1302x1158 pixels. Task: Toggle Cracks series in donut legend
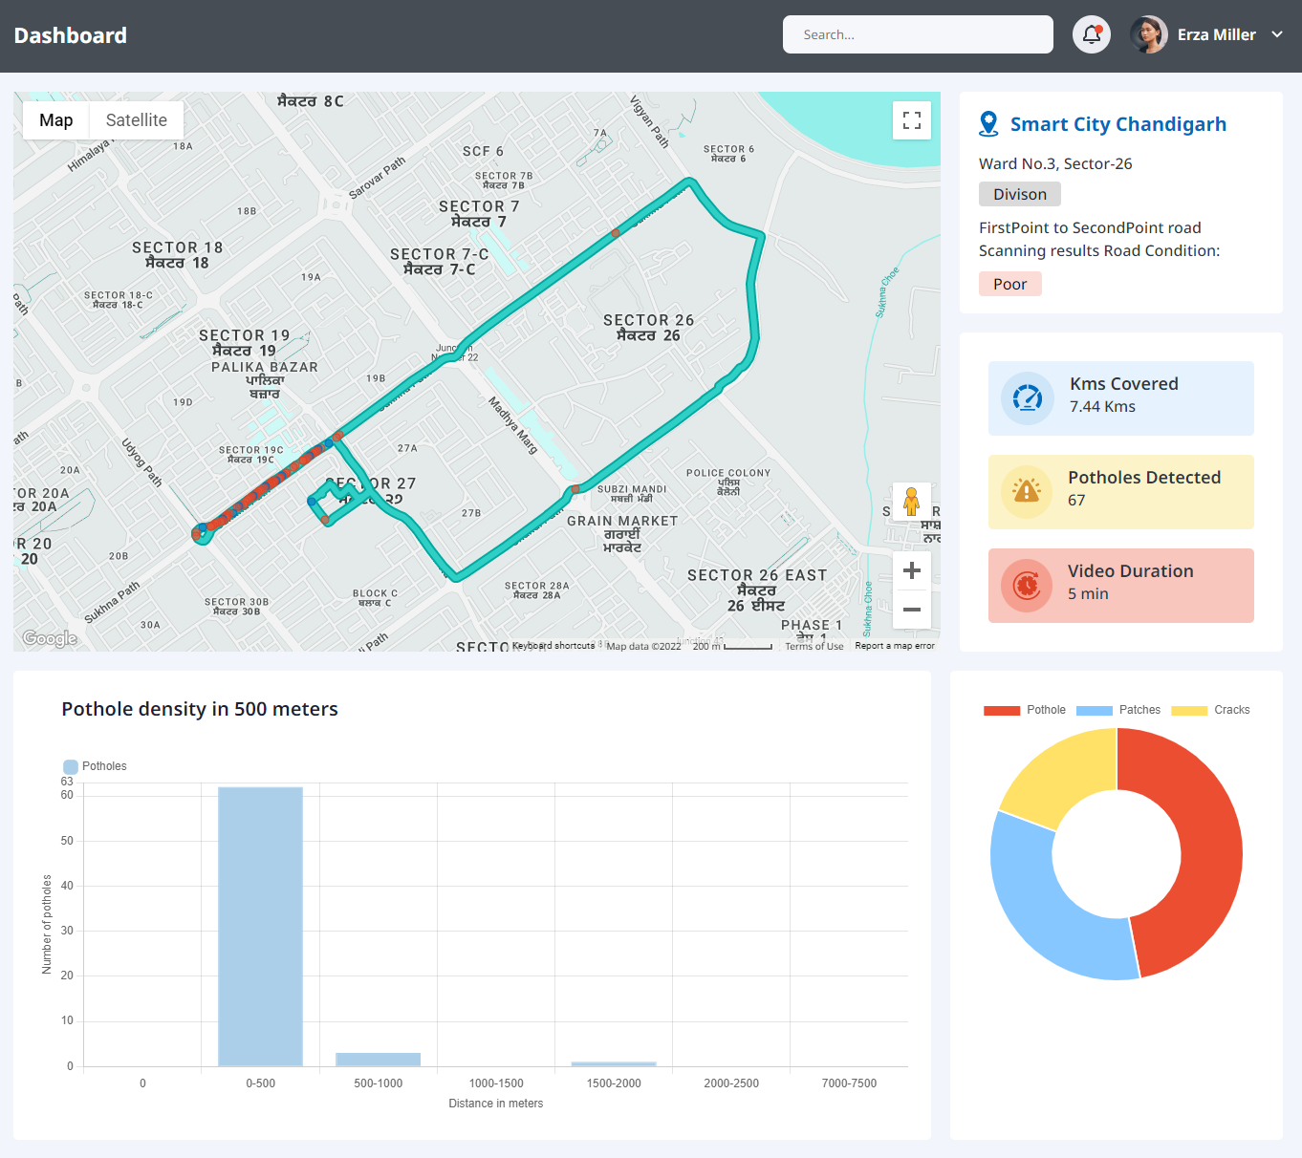point(1210,710)
